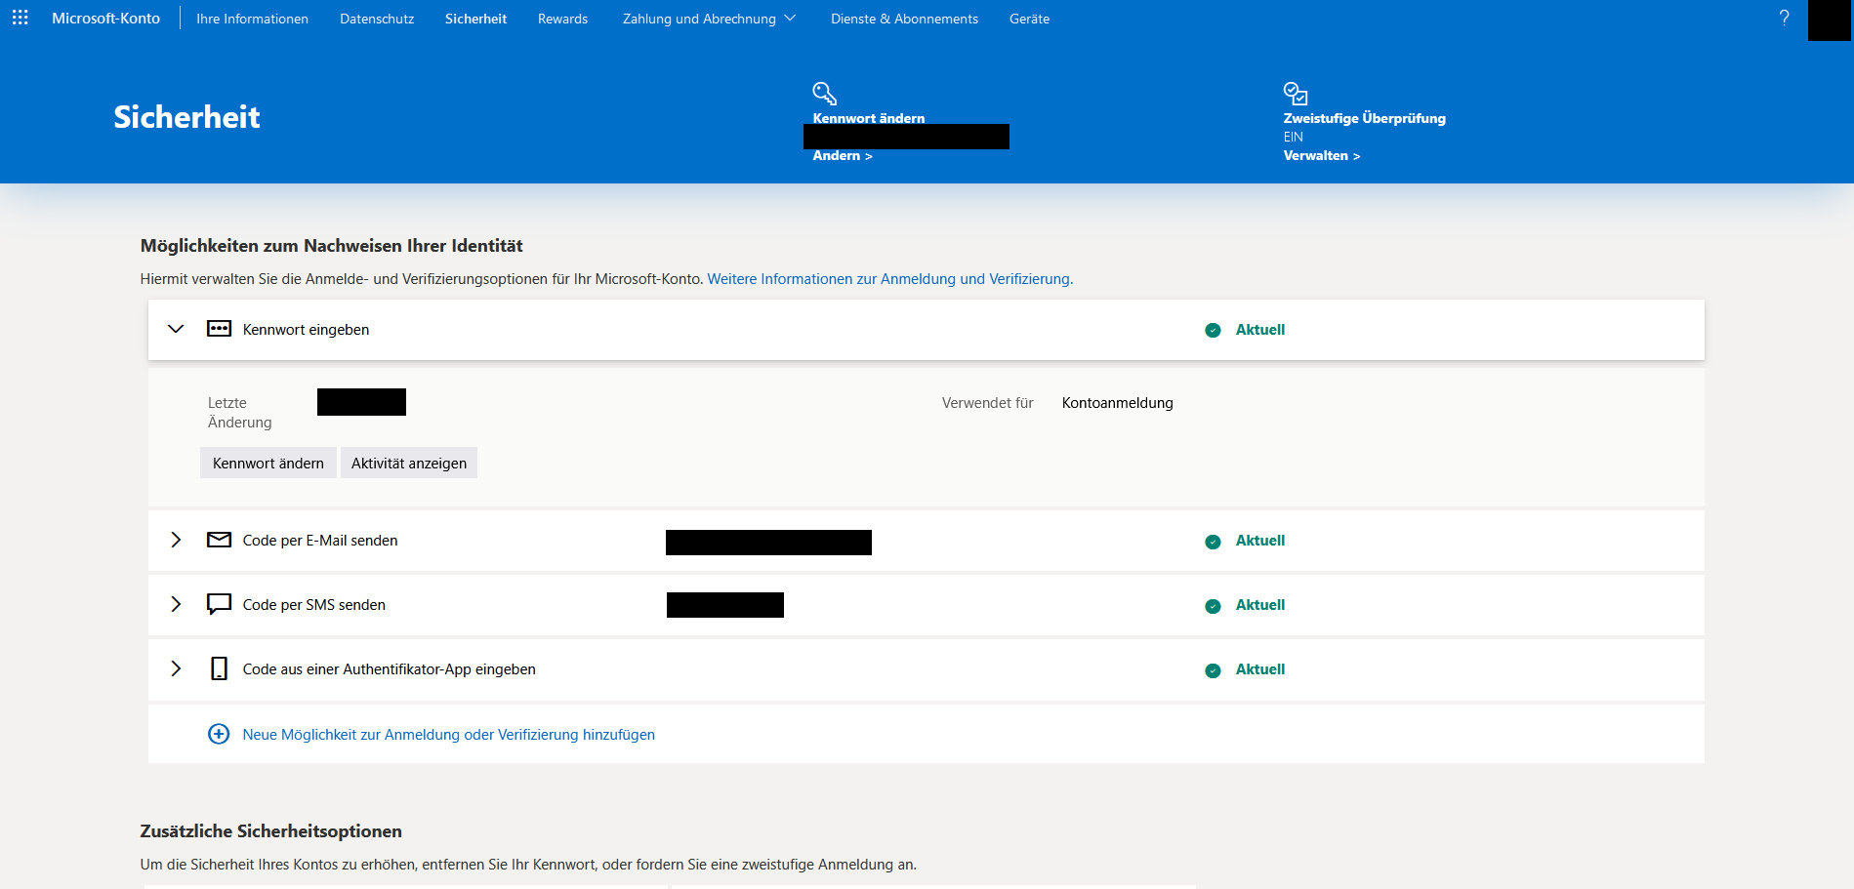The height and width of the screenshot is (889, 1854).
Task: Click the green check beside Kennwort eingeben status
Action: 1213,330
